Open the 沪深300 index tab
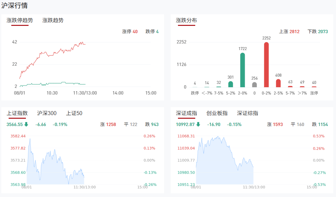The image size is (336, 197). (x=47, y=113)
